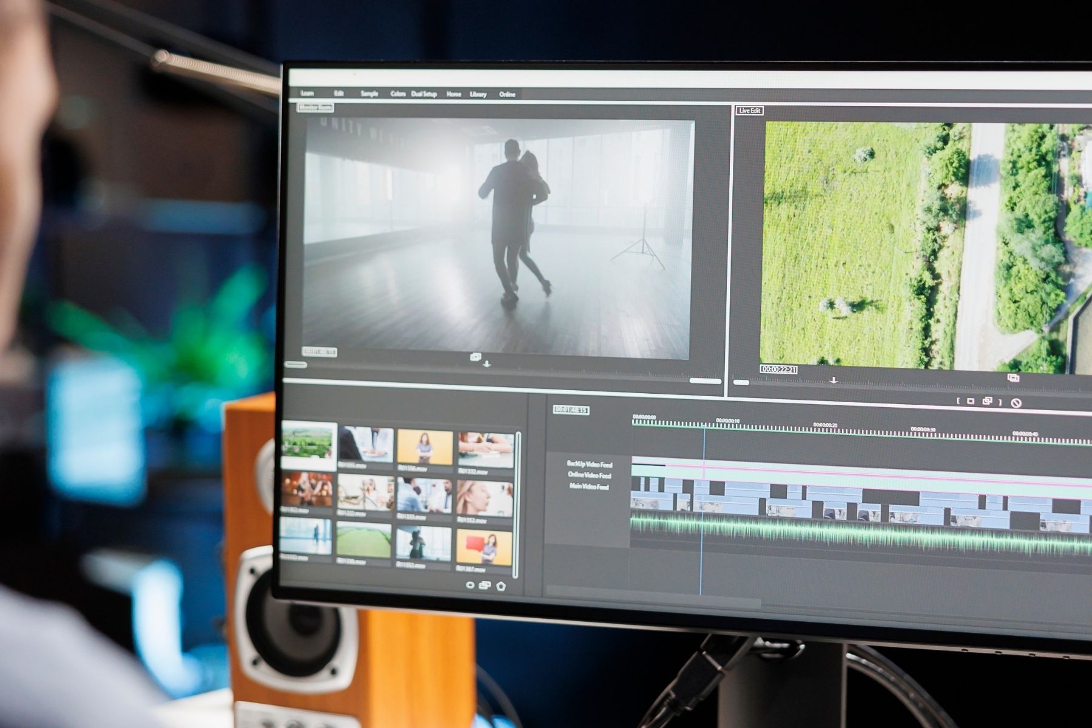
Task: Open the Edit menu
Action: click(339, 93)
